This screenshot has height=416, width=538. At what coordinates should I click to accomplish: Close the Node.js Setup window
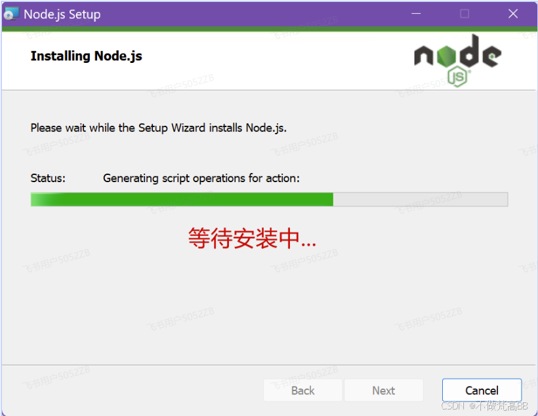(x=513, y=14)
